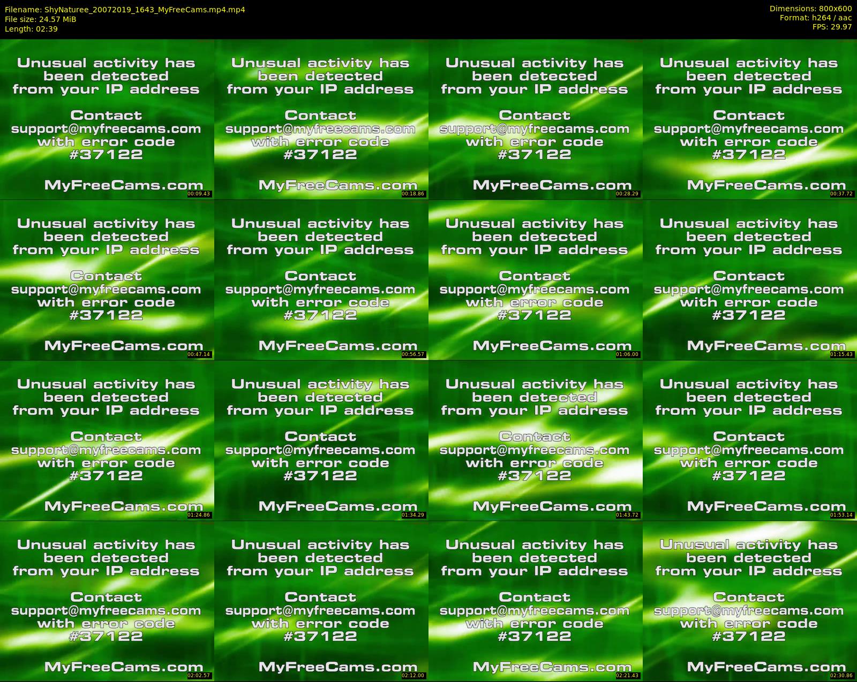Select the 02:02.57 timestamp label

199,676
